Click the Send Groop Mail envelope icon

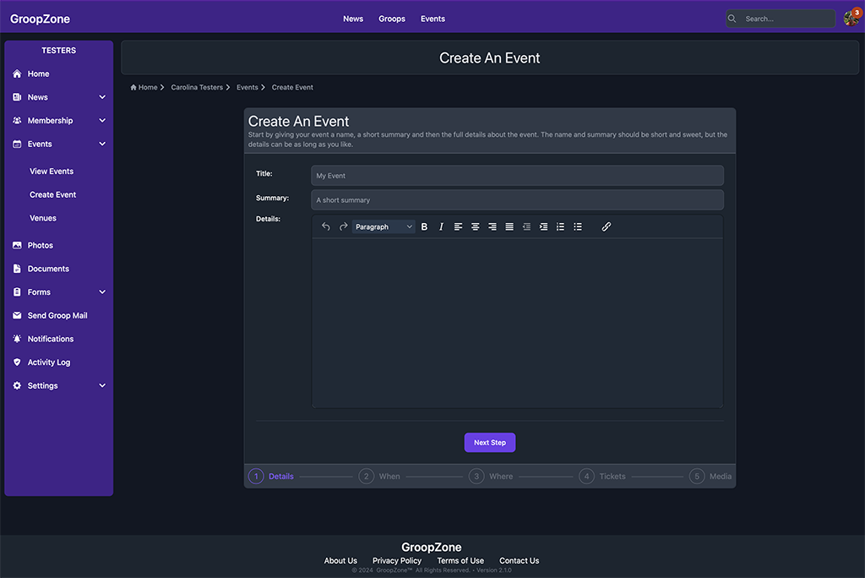(x=17, y=316)
